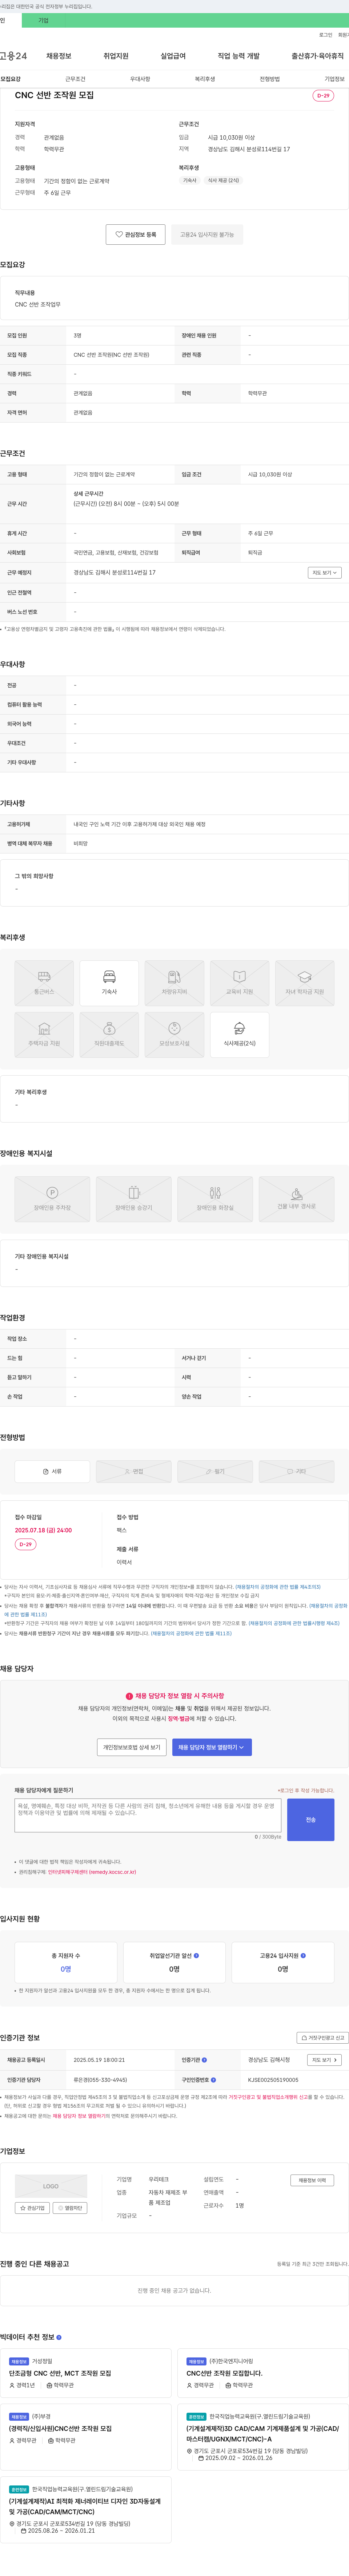
Task: Select the 면접 screening method tile
Action: point(134,1471)
